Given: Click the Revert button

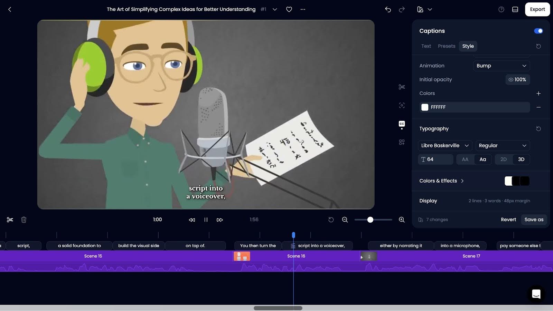Looking at the screenshot, I should (x=508, y=220).
